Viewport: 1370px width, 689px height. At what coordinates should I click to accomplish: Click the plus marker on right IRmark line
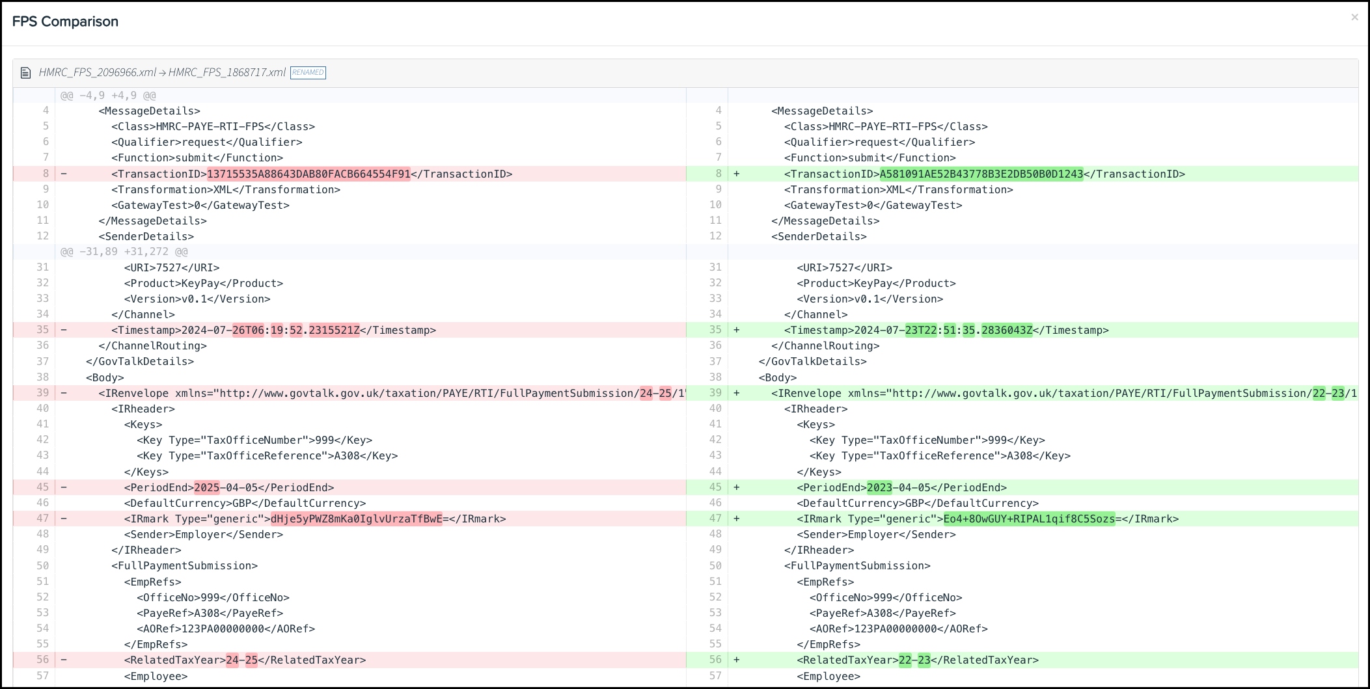[737, 519]
